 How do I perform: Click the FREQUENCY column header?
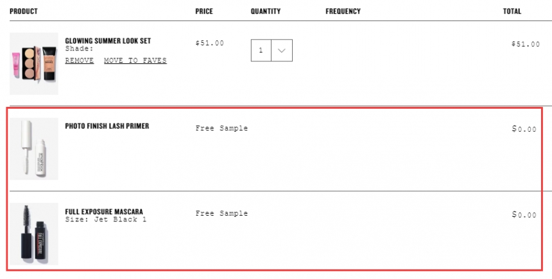pos(343,12)
